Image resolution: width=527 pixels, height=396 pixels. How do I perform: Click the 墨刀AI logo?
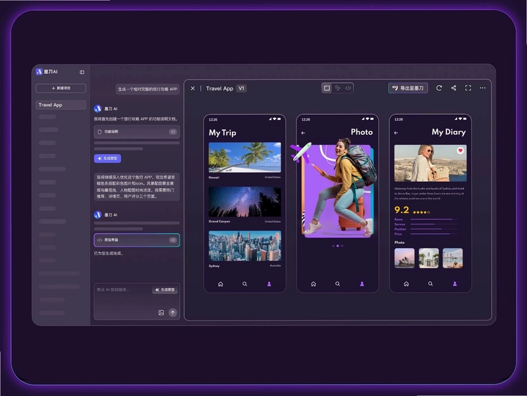(47, 72)
